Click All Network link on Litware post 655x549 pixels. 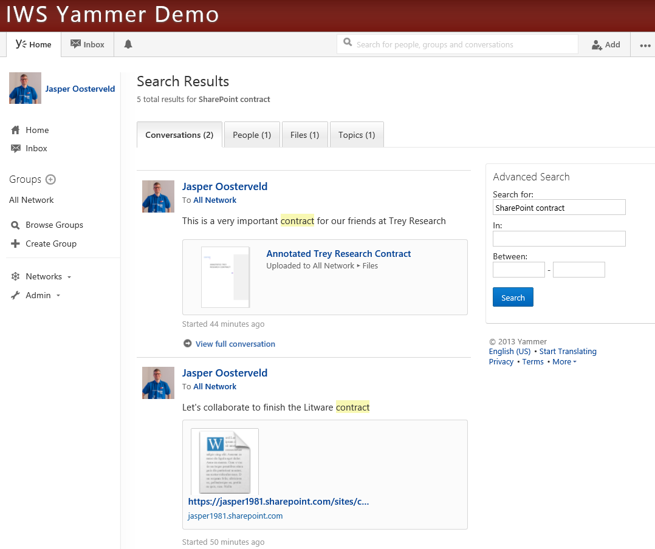[x=214, y=387]
